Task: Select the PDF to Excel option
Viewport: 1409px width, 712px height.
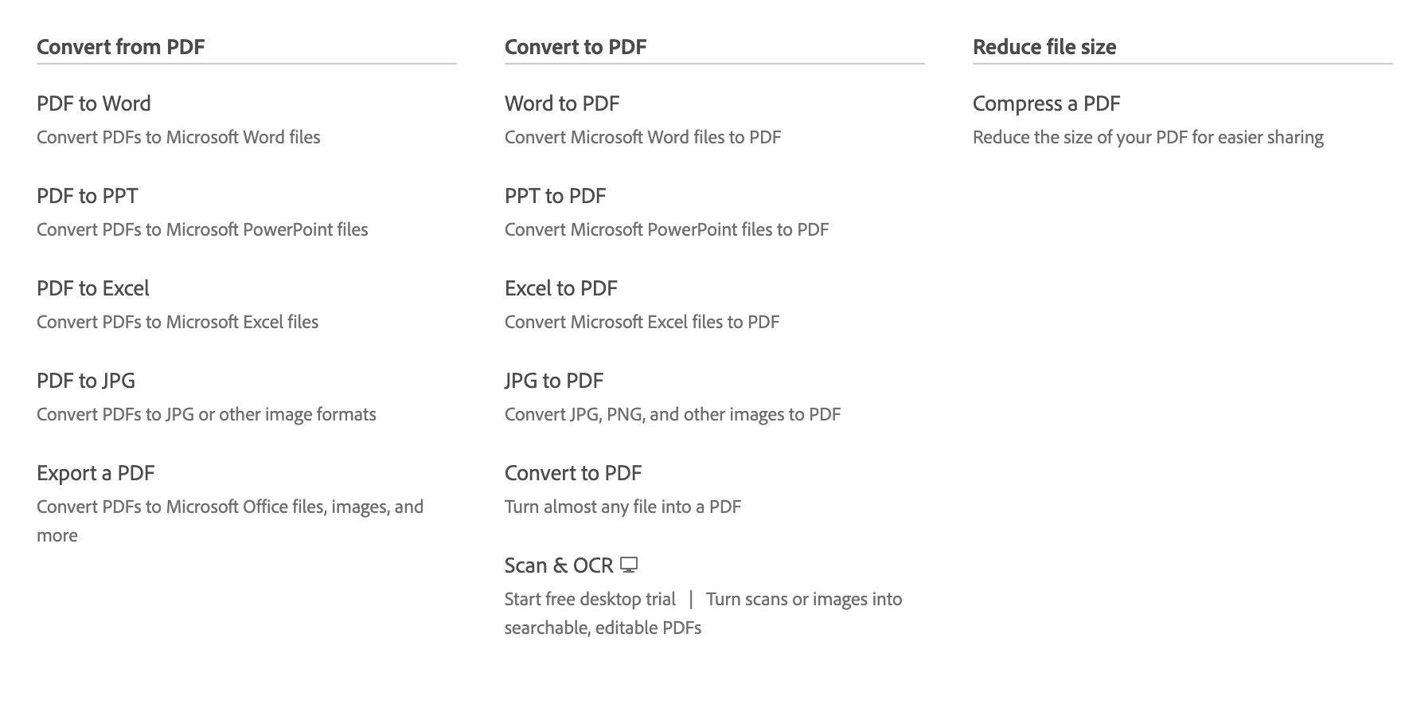Action: tap(93, 288)
